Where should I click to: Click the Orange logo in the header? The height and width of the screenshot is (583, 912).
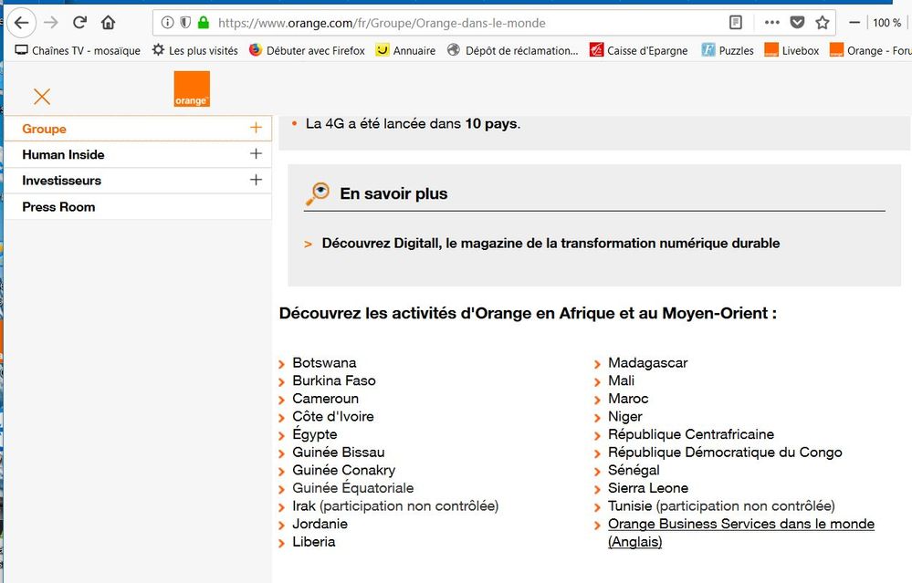click(192, 88)
